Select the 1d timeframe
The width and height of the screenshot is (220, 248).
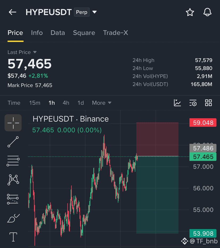point(81,103)
